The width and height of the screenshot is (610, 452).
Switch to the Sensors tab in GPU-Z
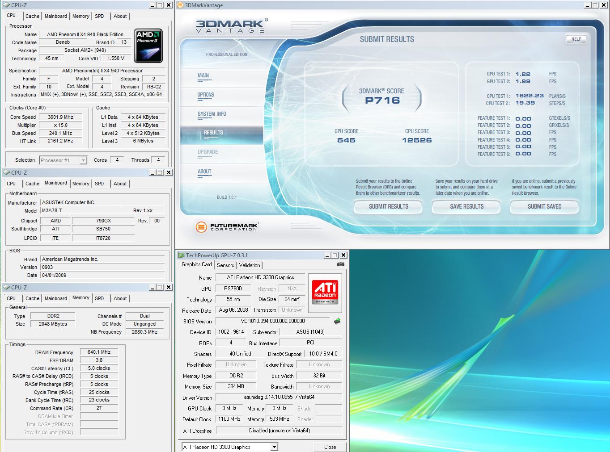coord(225,265)
